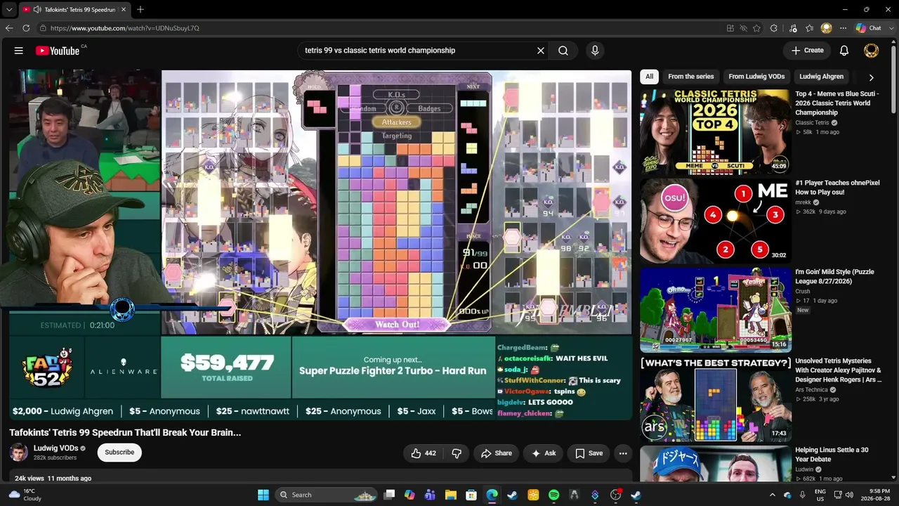Show more filter chips with right arrow
This screenshot has height=506, width=899.
point(871,77)
